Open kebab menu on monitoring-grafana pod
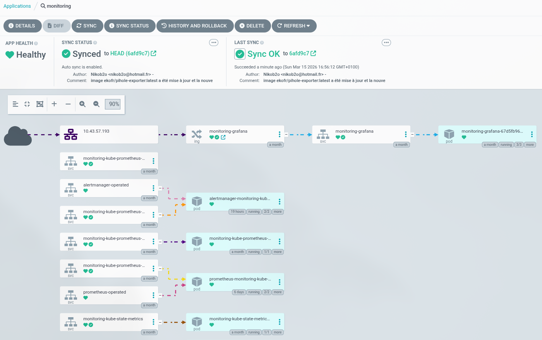The height and width of the screenshot is (340, 542). click(x=532, y=134)
